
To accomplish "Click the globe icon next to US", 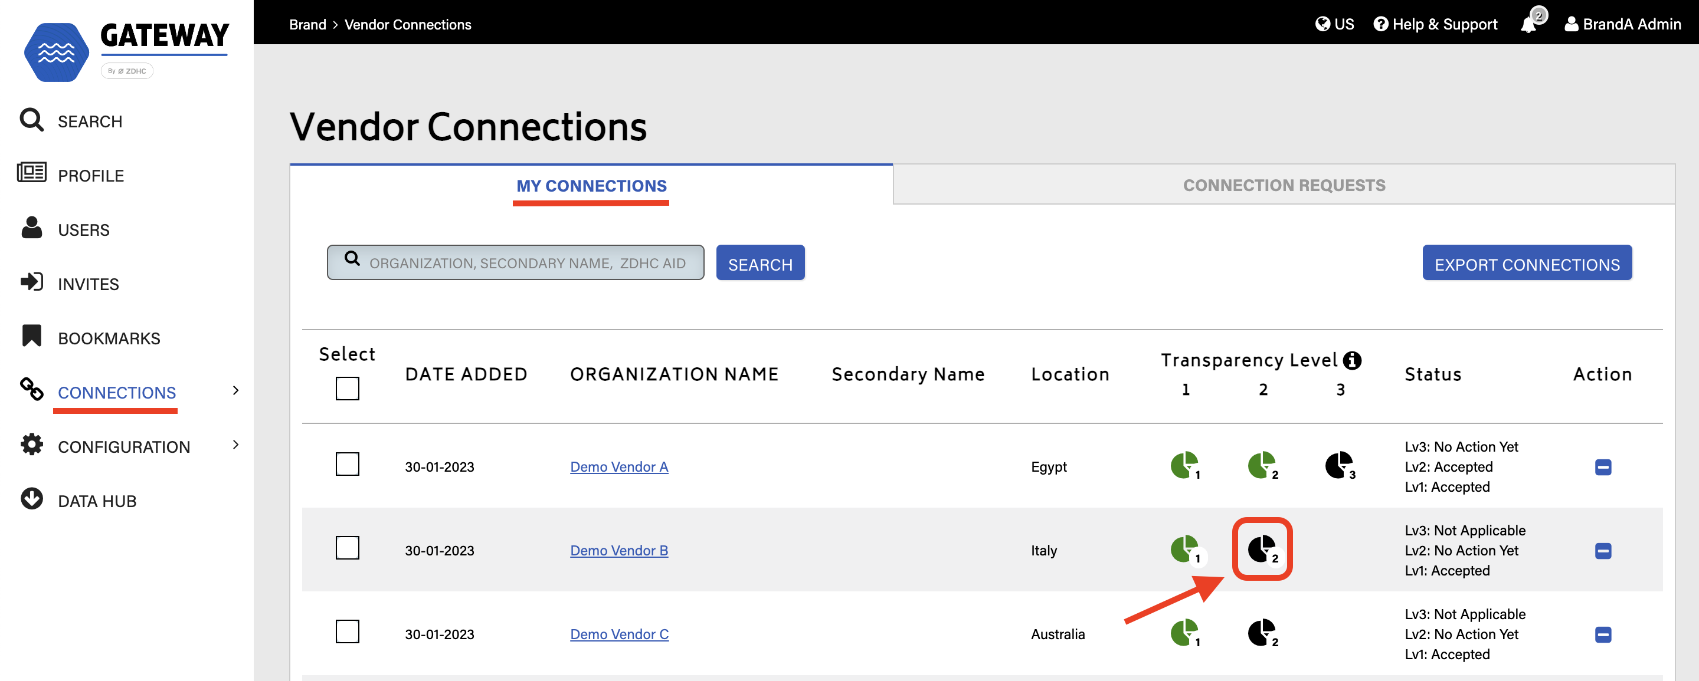I will point(1322,24).
